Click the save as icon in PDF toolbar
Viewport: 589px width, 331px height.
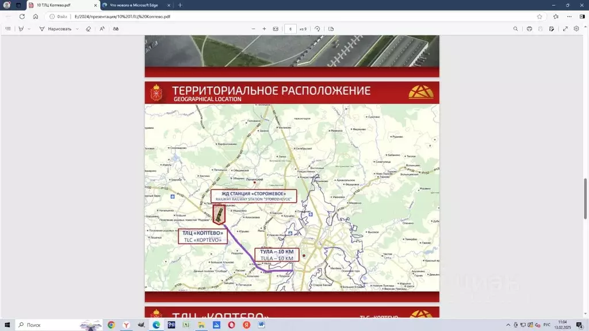552,29
